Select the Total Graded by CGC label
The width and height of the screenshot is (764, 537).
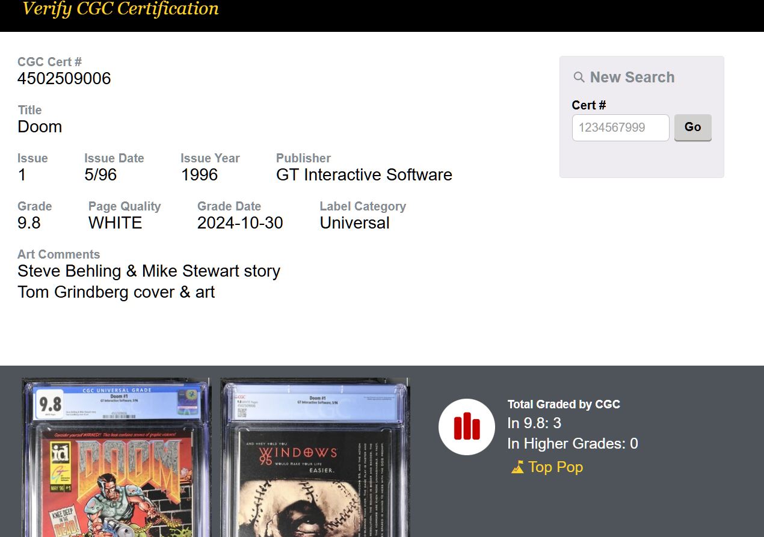point(564,404)
